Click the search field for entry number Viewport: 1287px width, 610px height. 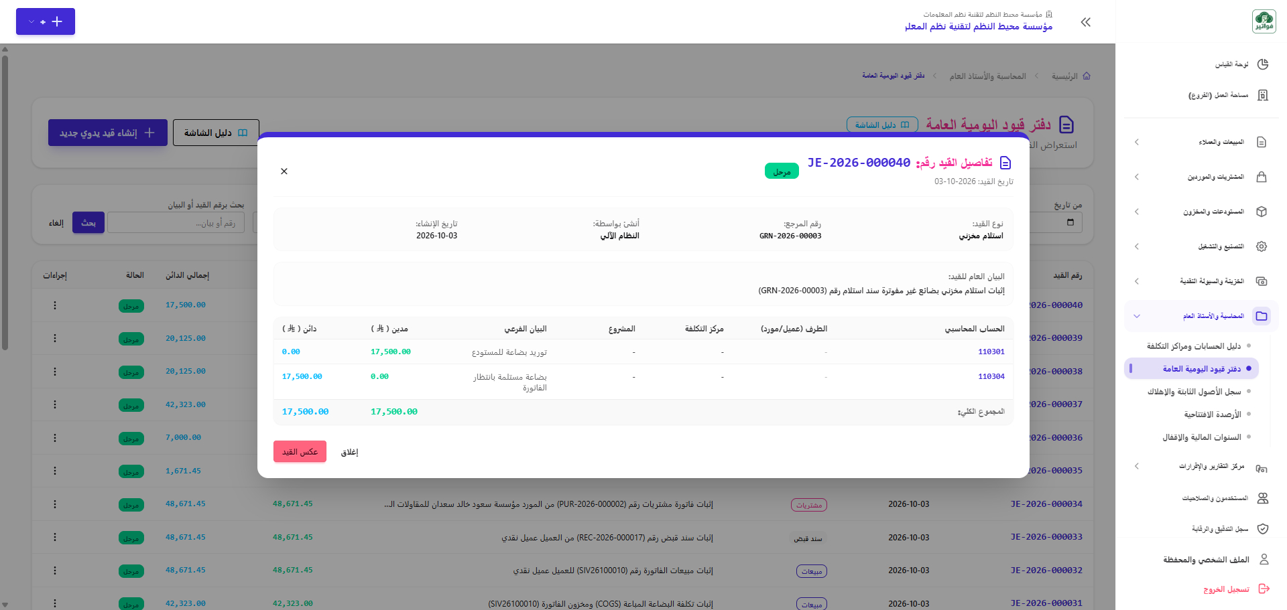(176, 223)
